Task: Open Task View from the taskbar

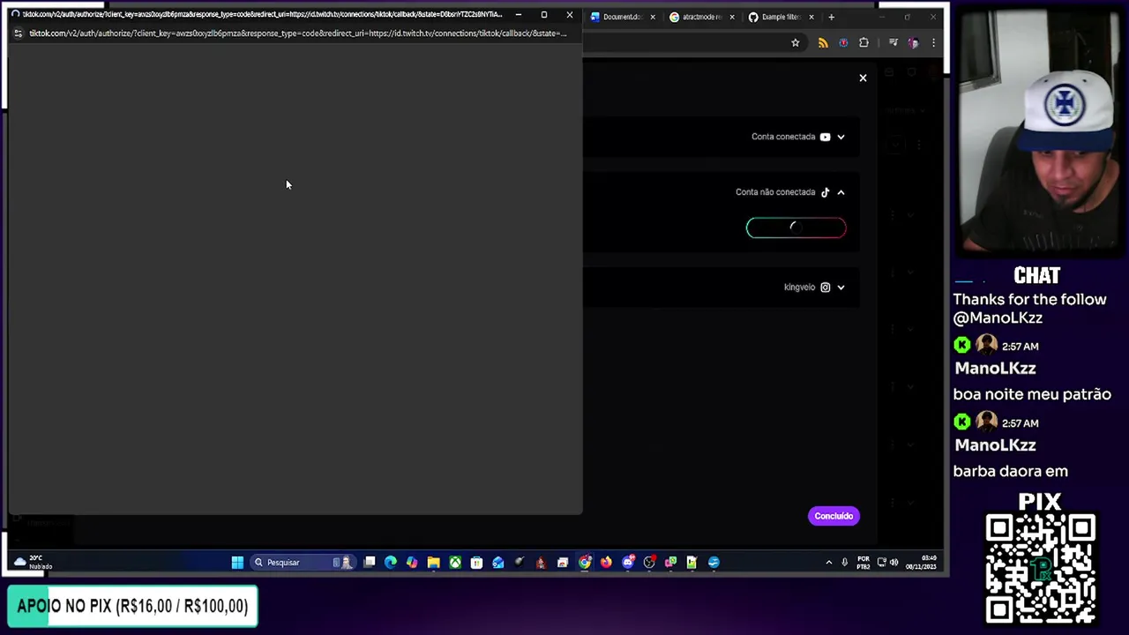Action: click(x=370, y=562)
